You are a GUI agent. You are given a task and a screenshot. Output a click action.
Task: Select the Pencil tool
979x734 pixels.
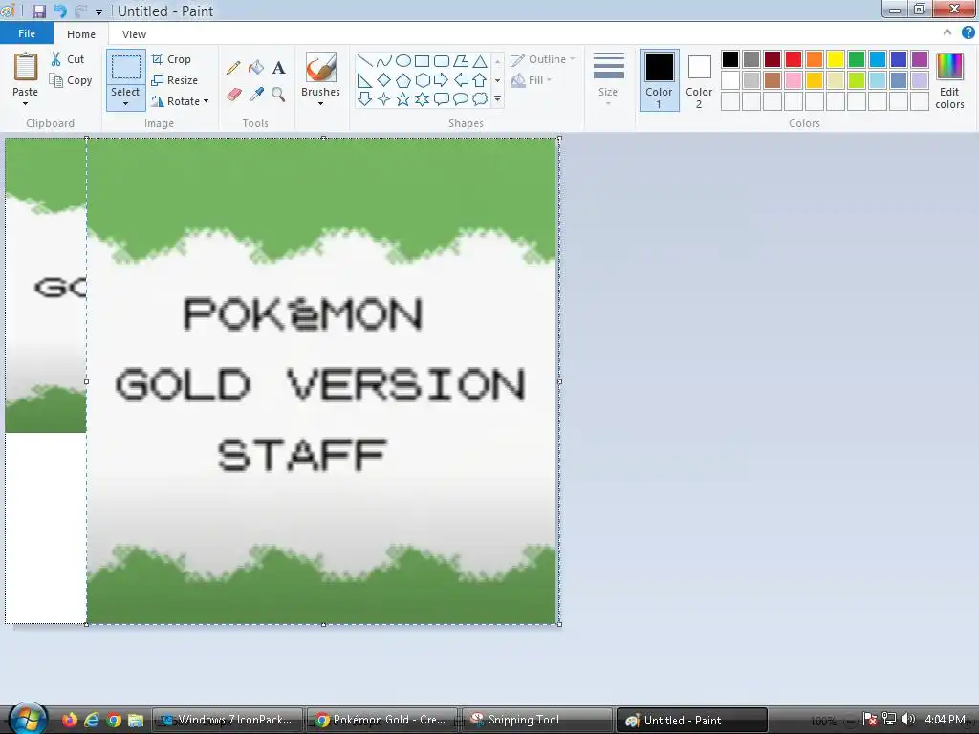tap(233, 68)
